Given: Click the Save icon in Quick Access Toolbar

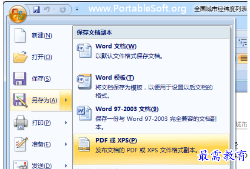Looking at the screenshot, I should (36, 10).
